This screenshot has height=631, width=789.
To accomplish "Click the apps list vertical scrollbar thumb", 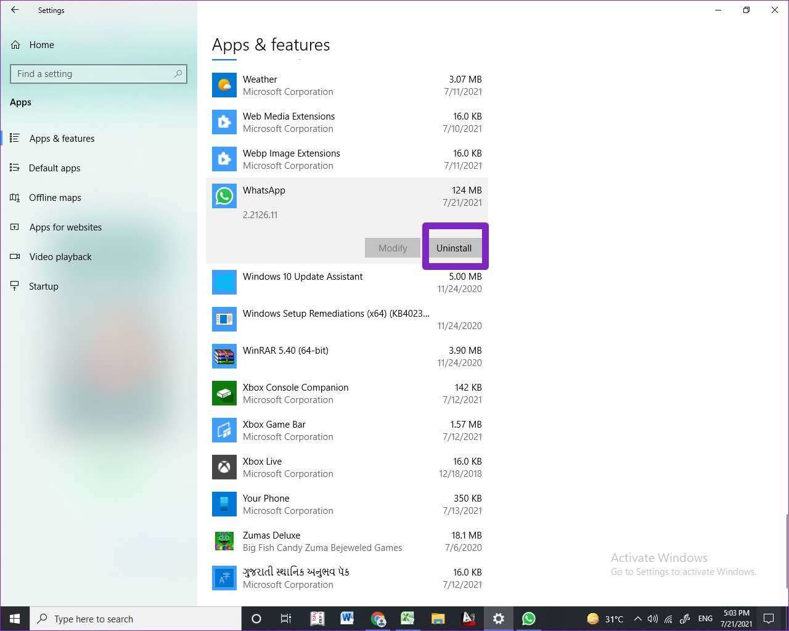I will pyautogui.click(x=786, y=552).
